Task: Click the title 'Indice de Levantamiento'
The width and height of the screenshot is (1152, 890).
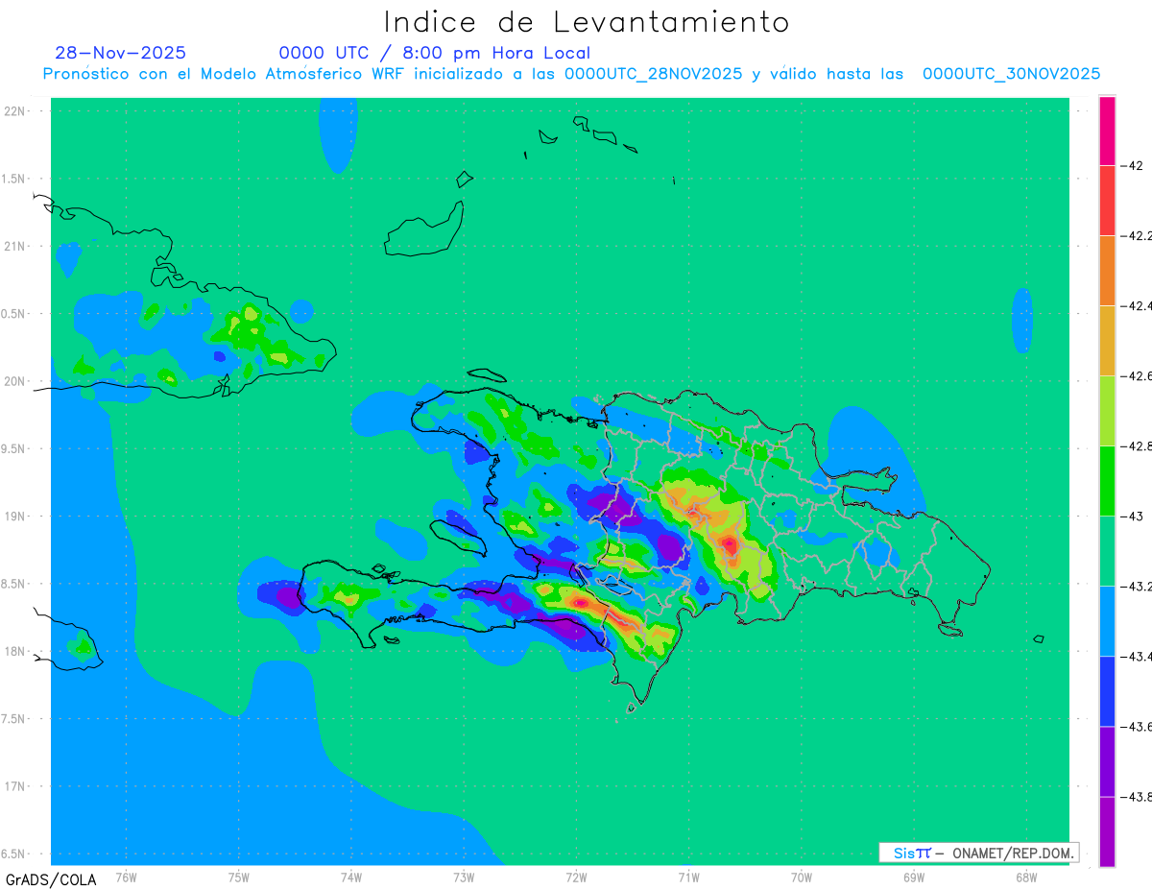Action: (587, 22)
